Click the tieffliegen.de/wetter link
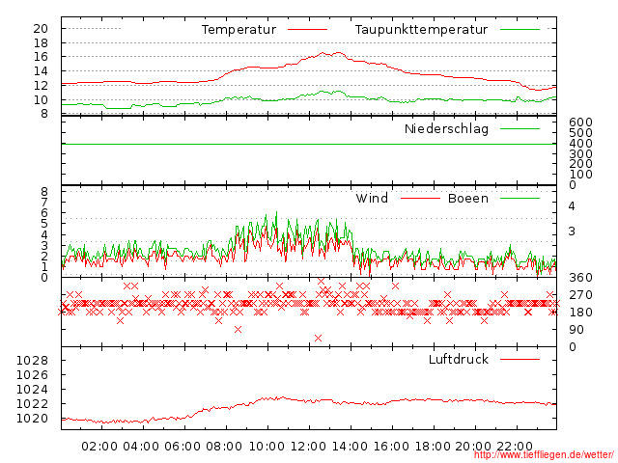The width and height of the screenshot is (618, 463). click(544, 454)
